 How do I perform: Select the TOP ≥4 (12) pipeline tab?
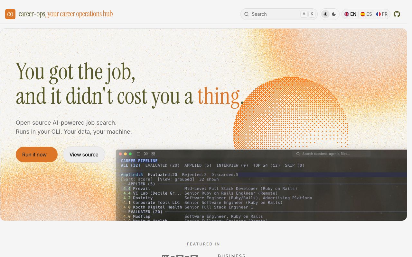(267, 165)
